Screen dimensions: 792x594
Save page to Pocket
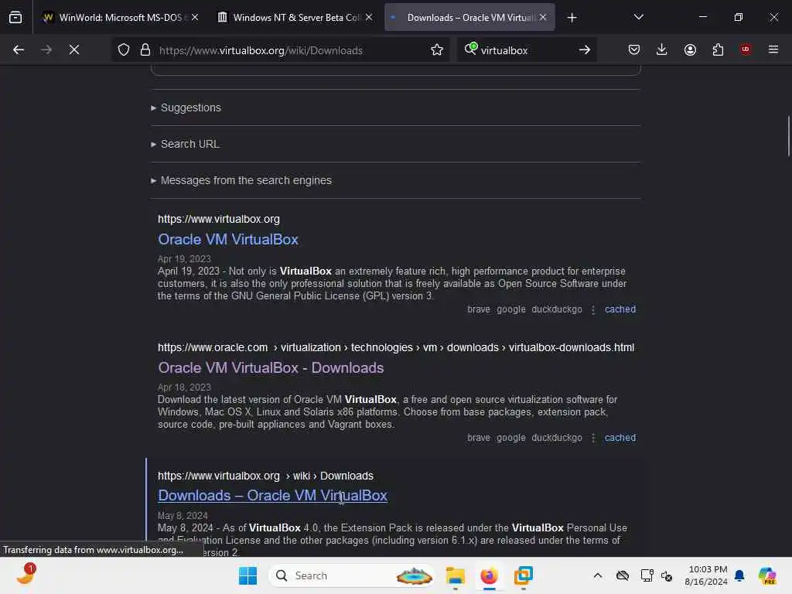[x=634, y=50]
